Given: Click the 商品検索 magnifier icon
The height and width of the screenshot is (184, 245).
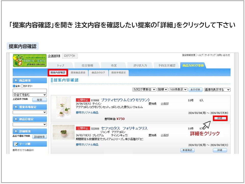Looking at the screenshot, I should coord(17,80).
